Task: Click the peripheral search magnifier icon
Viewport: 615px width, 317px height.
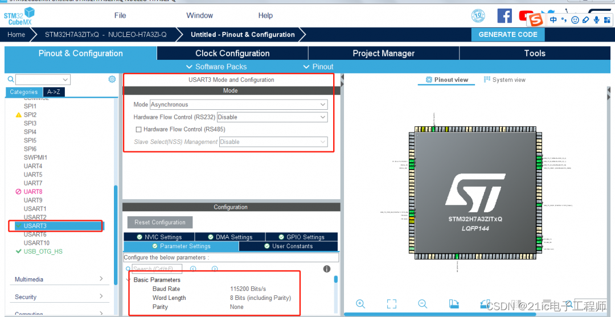Action: 11,79
